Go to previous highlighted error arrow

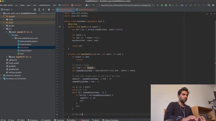211,14
